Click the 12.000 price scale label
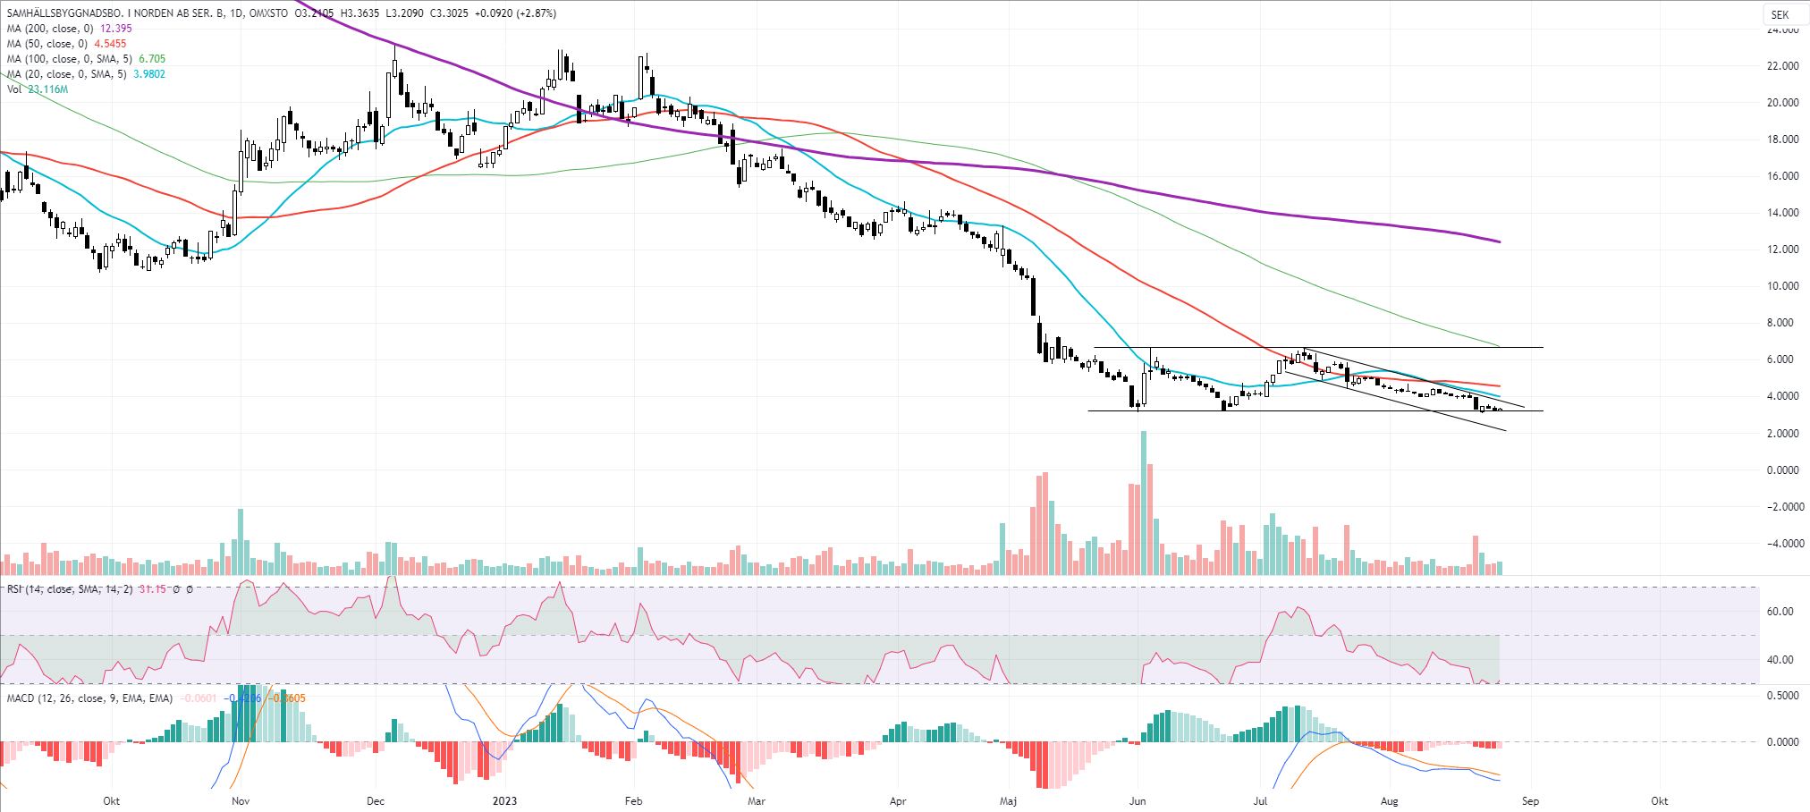1810x812 pixels. 1782,250
